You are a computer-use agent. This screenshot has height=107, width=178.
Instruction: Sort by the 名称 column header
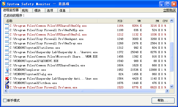51,21
